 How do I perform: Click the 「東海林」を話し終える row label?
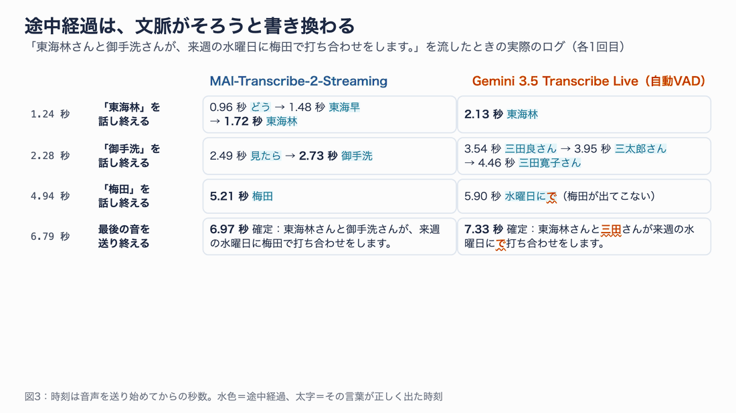(129, 114)
